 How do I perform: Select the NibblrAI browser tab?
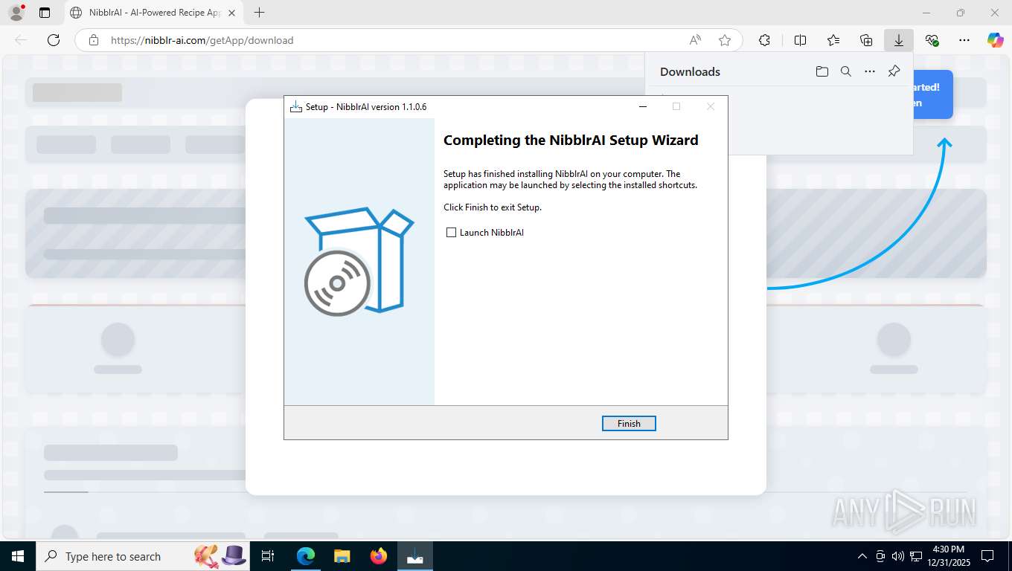(x=153, y=13)
